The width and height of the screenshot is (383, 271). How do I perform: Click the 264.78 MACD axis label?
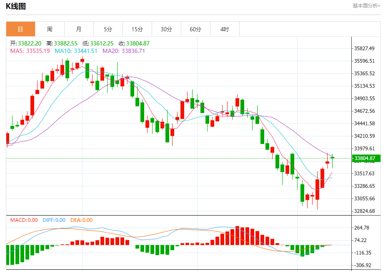point(362,228)
